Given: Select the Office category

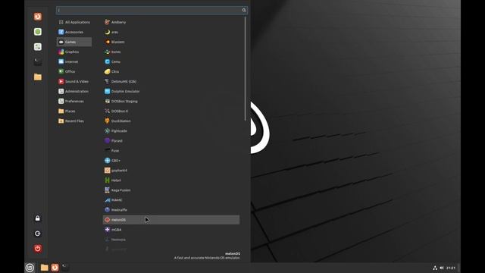Looking at the screenshot, I should pos(74,71).
